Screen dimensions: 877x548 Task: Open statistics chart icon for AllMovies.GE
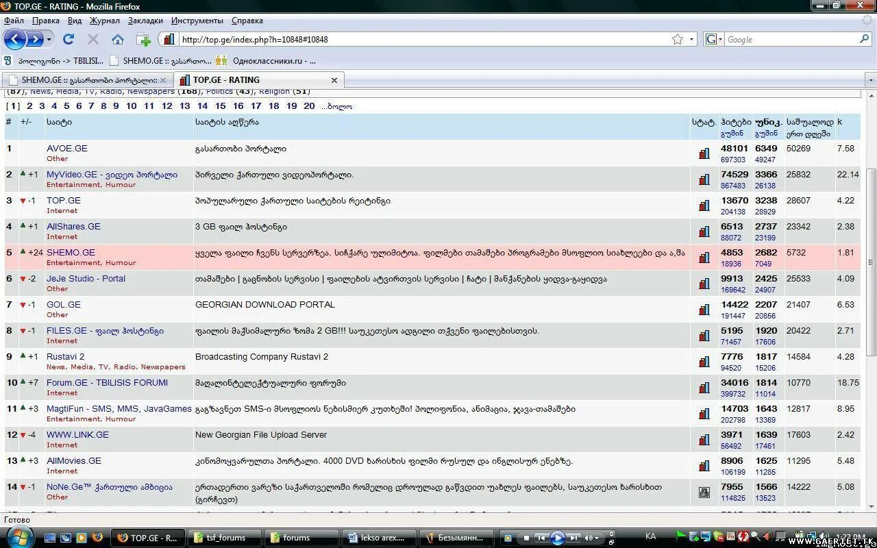click(704, 466)
